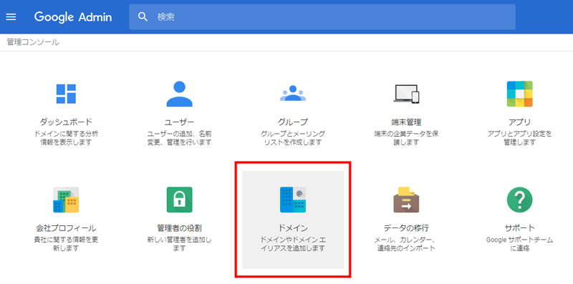Open the ユーザー person icon
The image size is (573, 284).
(180, 94)
